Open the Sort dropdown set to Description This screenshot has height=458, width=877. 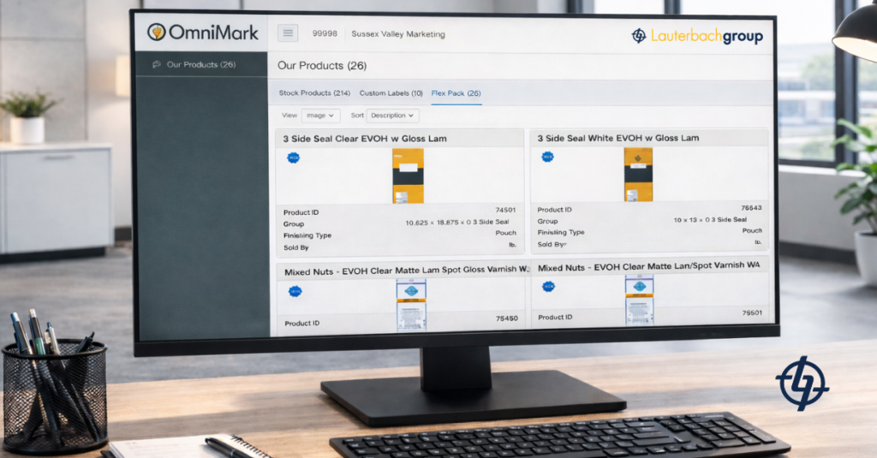pos(393,115)
